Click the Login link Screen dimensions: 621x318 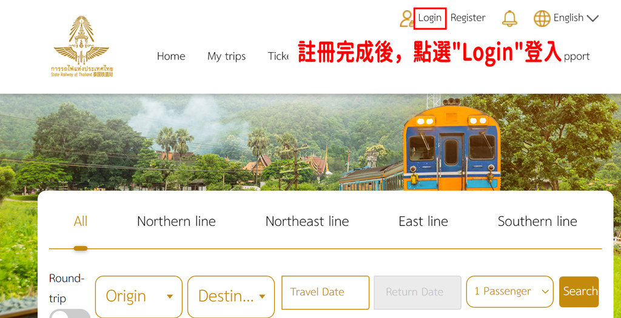pos(430,18)
